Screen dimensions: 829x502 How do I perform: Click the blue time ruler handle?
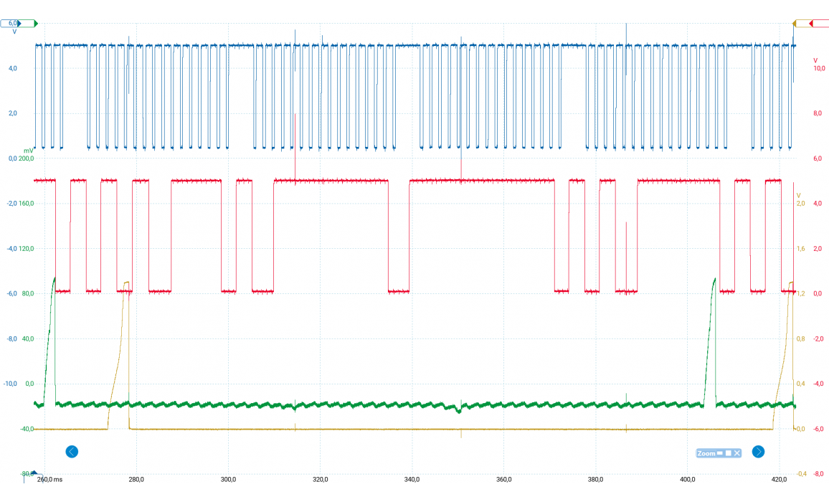[x=33, y=473]
